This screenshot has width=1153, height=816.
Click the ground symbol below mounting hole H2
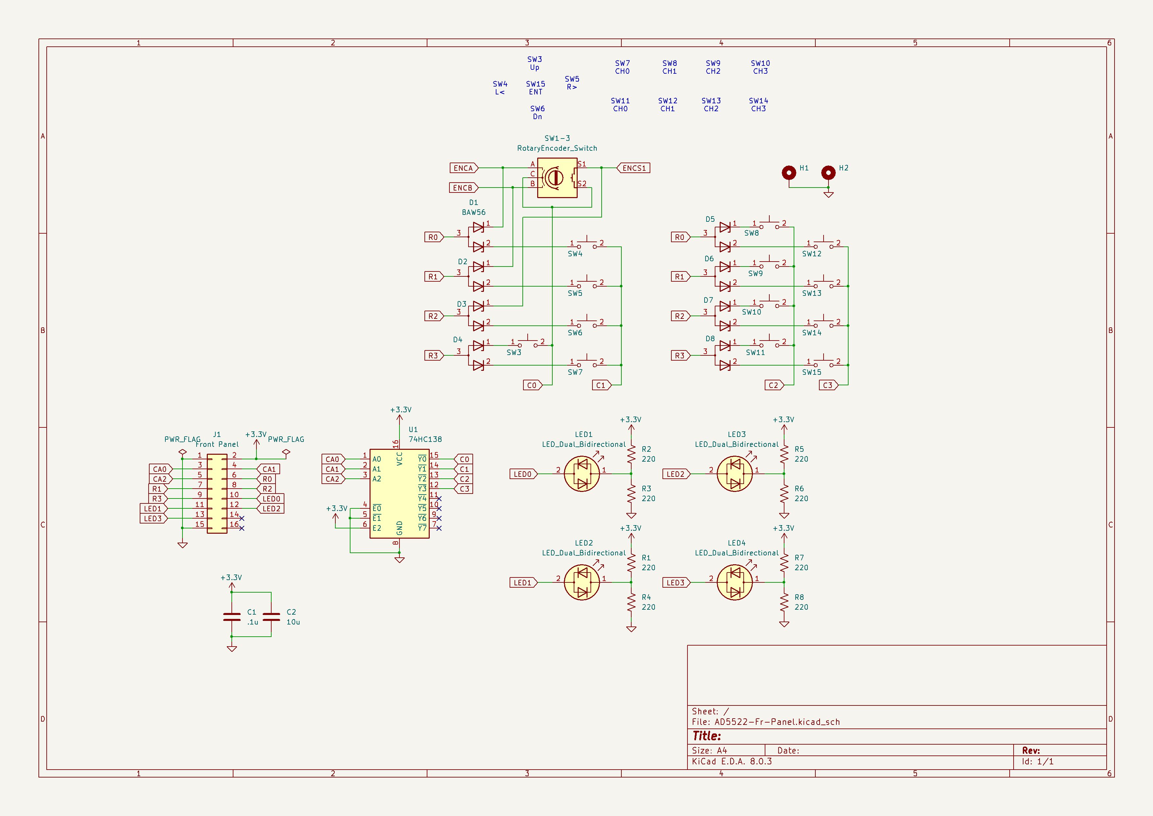pyautogui.click(x=829, y=194)
